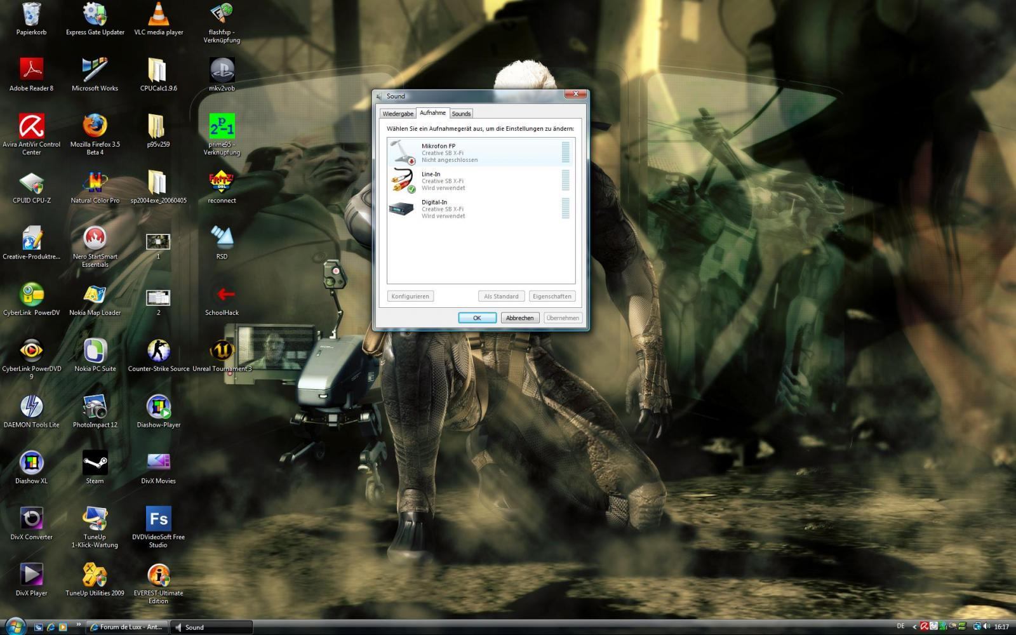Click the Show Desktop quick launch icon
The image size is (1016, 635).
tap(38, 627)
